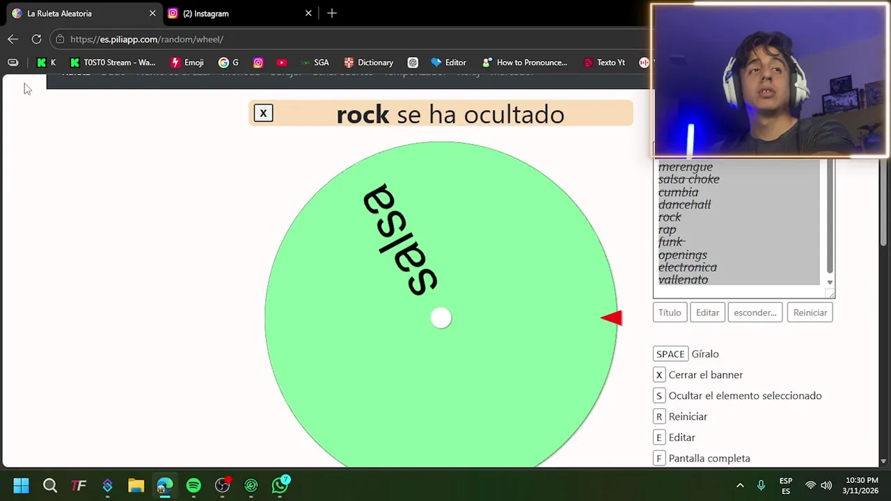This screenshot has height=501, width=891.
Task: Select 'rap' in the items list
Action: pos(667,230)
